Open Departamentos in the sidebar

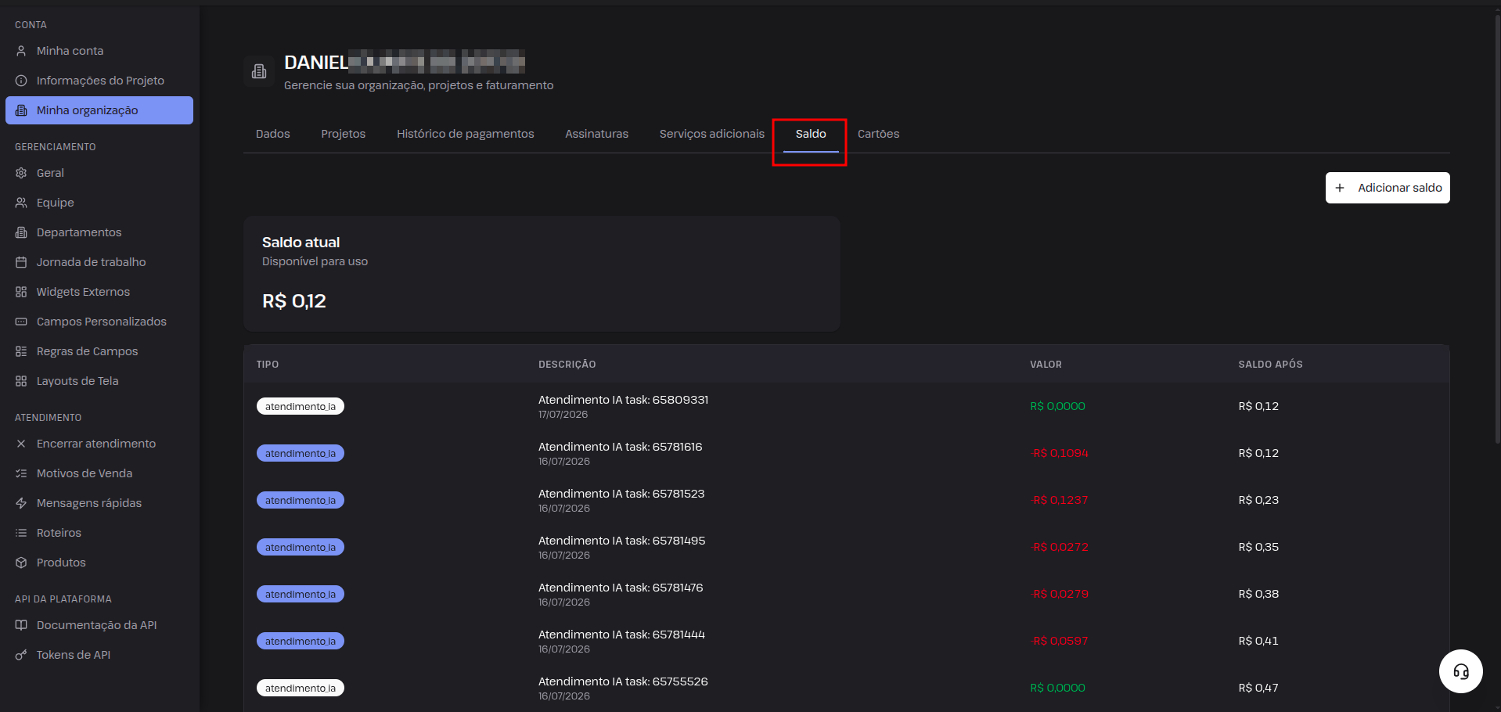tap(99, 232)
